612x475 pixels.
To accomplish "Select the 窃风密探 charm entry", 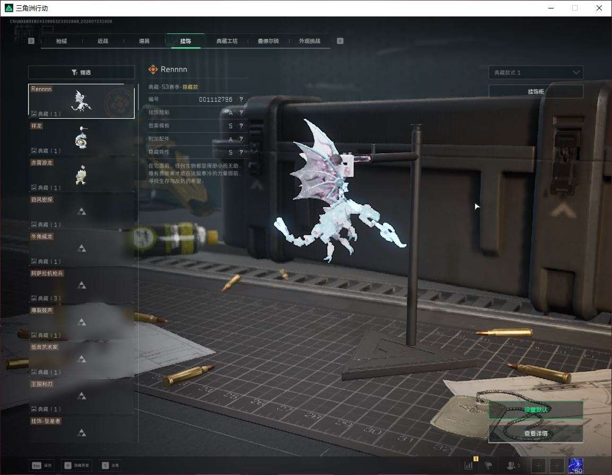I will [81, 212].
